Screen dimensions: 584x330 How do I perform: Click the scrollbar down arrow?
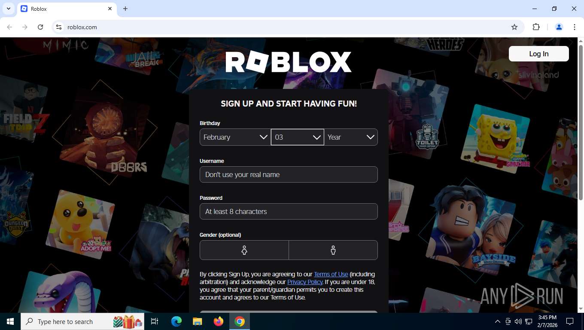tap(581, 309)
